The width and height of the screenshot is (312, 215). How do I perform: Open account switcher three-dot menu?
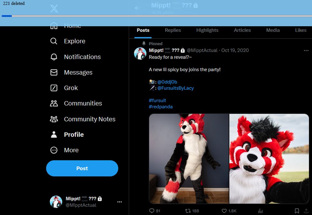pyautogui.click(x=119, y=202)
